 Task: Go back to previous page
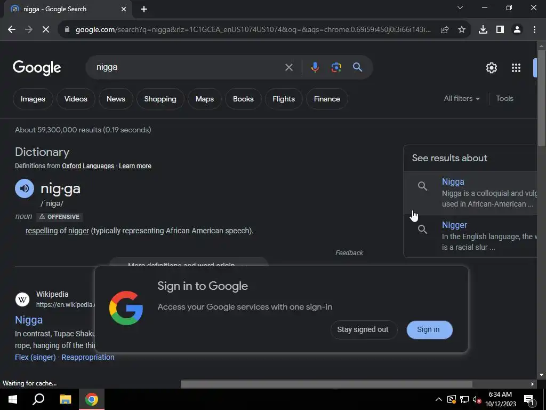pyautogui.click(x=12, y=30)
